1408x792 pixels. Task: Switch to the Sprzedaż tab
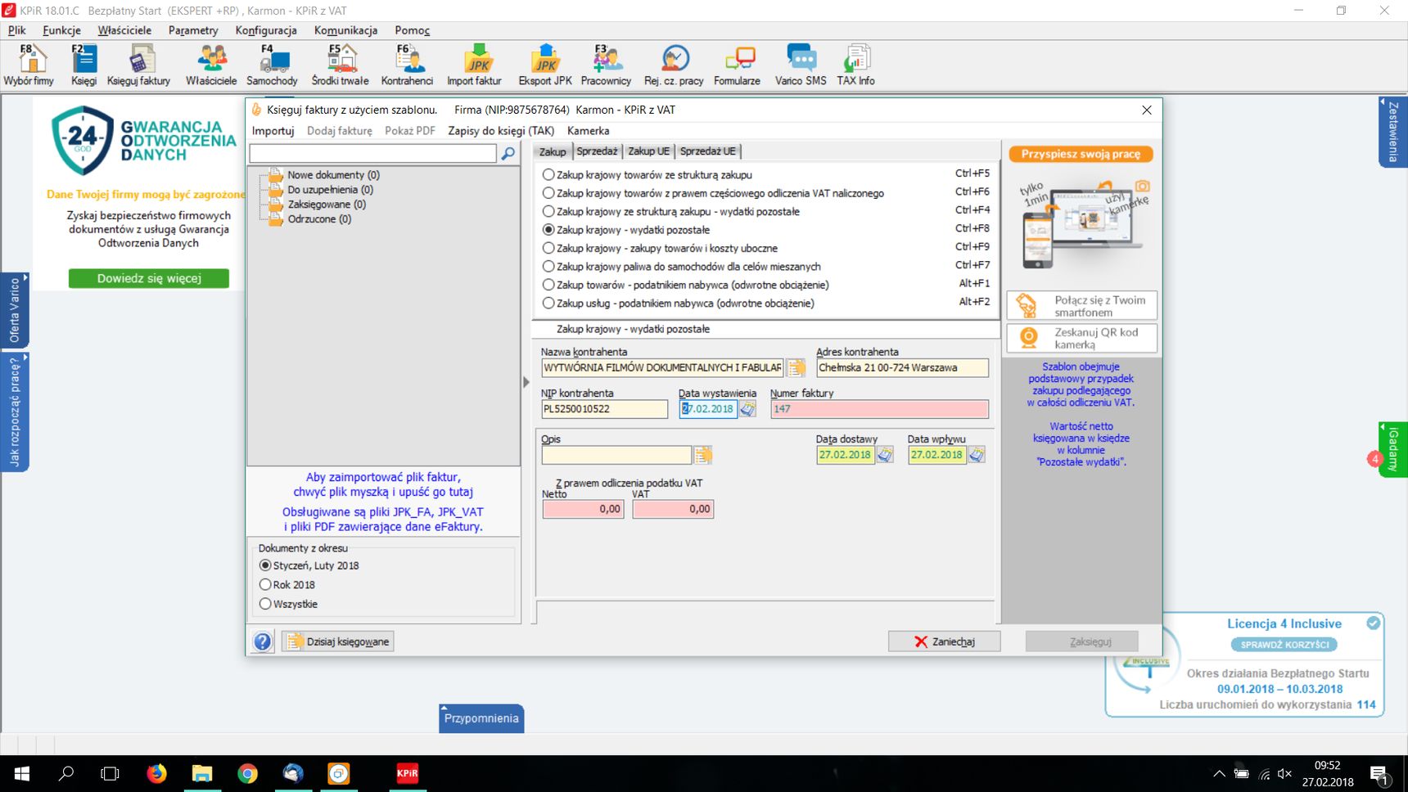point(597,151)
